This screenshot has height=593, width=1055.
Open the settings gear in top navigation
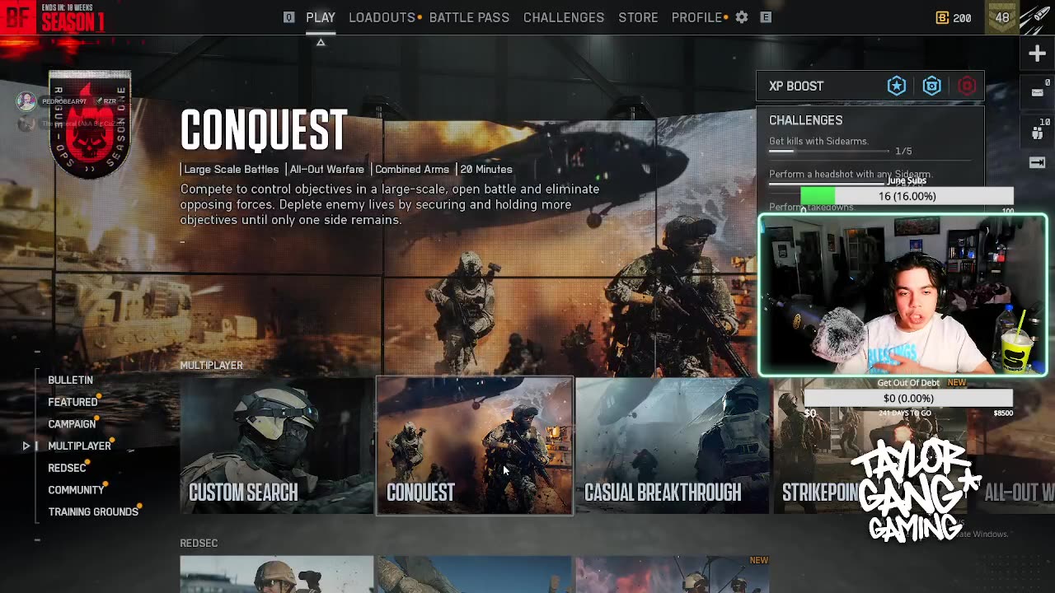point(742,17)
